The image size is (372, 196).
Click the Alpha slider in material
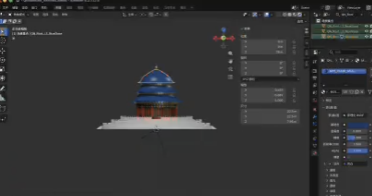click(x=358, y=151)
